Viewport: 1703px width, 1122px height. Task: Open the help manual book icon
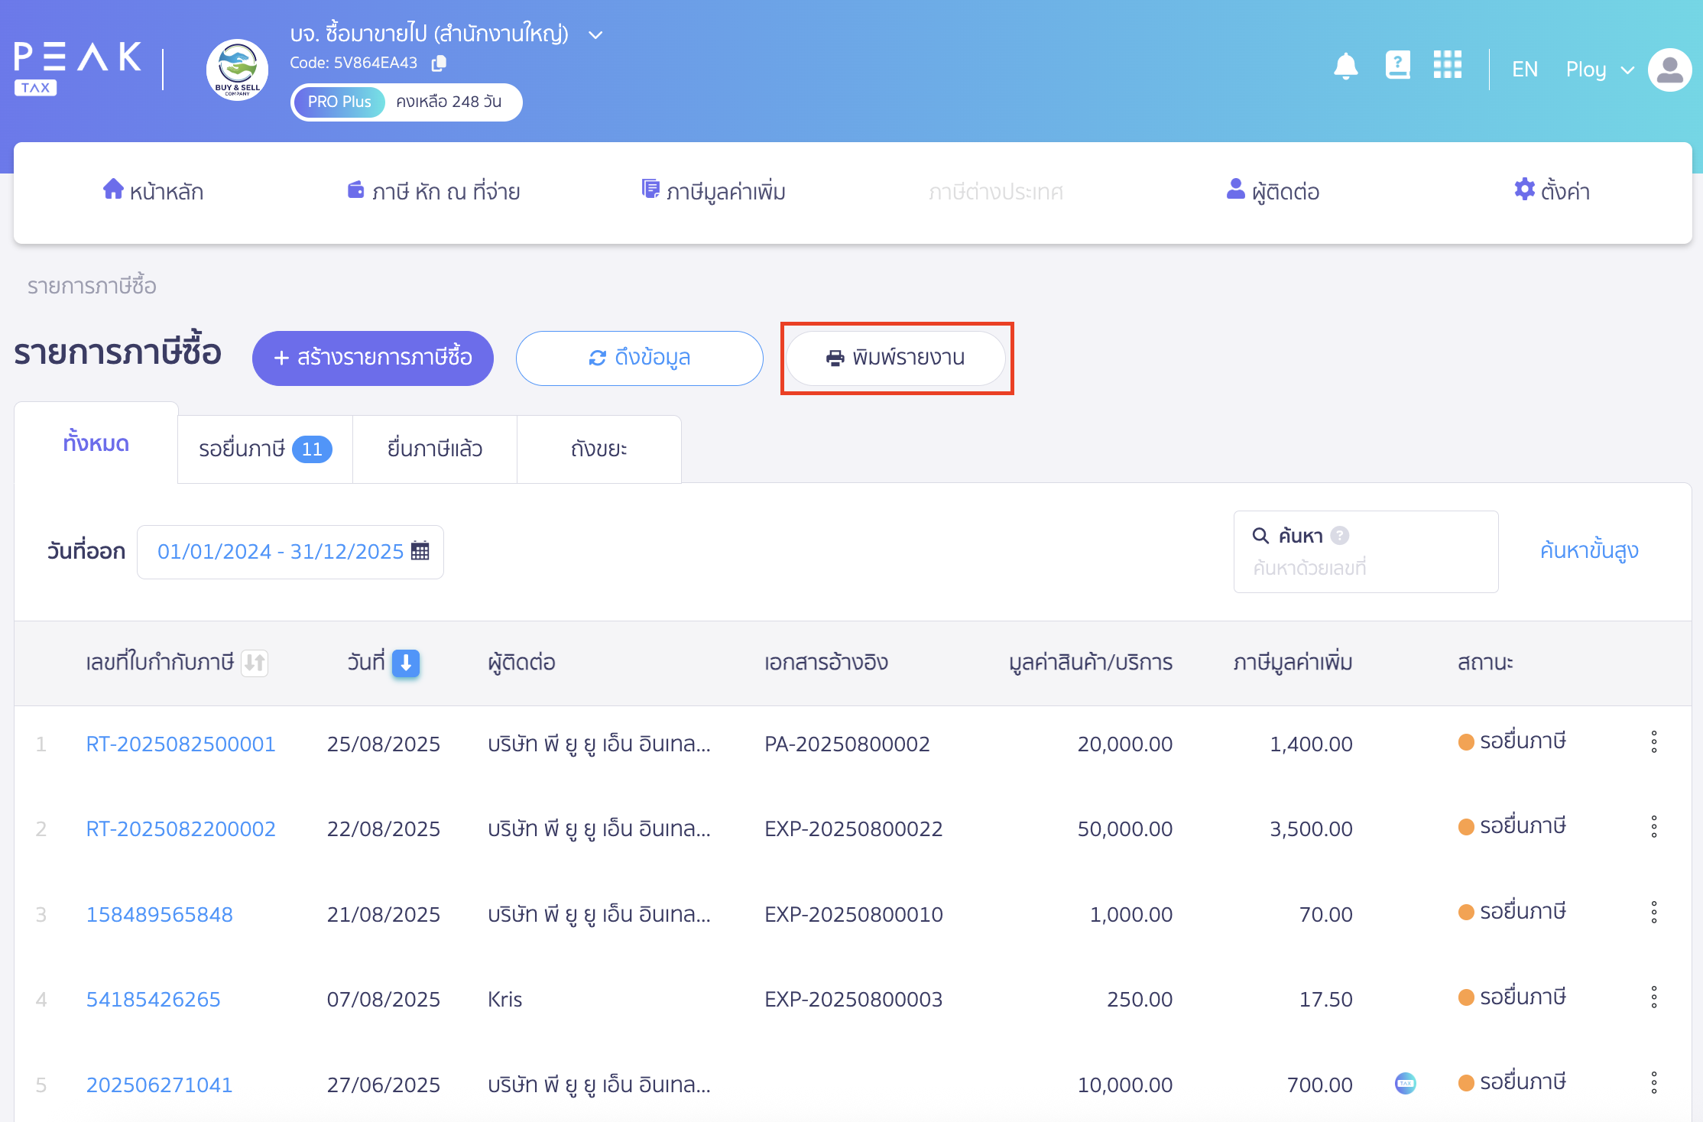[x=1397, y=65]
